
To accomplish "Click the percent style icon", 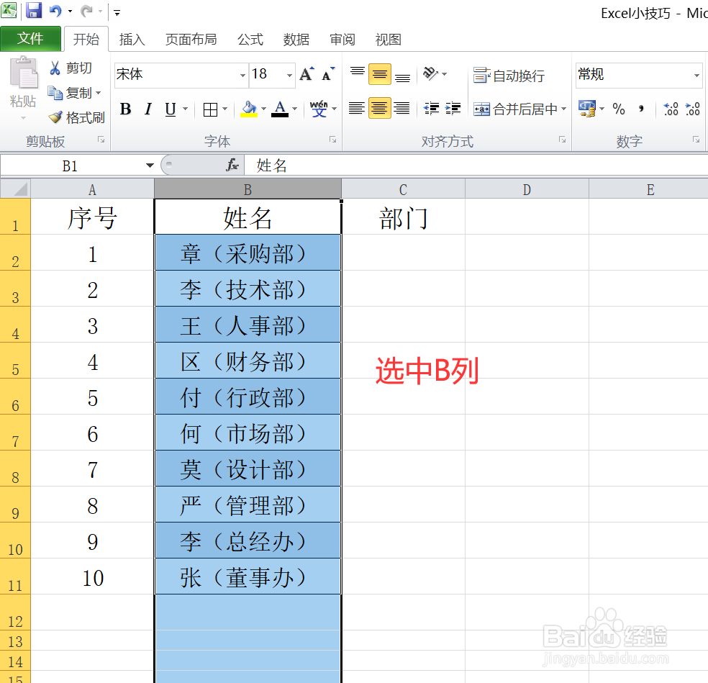I will [619, 109].
